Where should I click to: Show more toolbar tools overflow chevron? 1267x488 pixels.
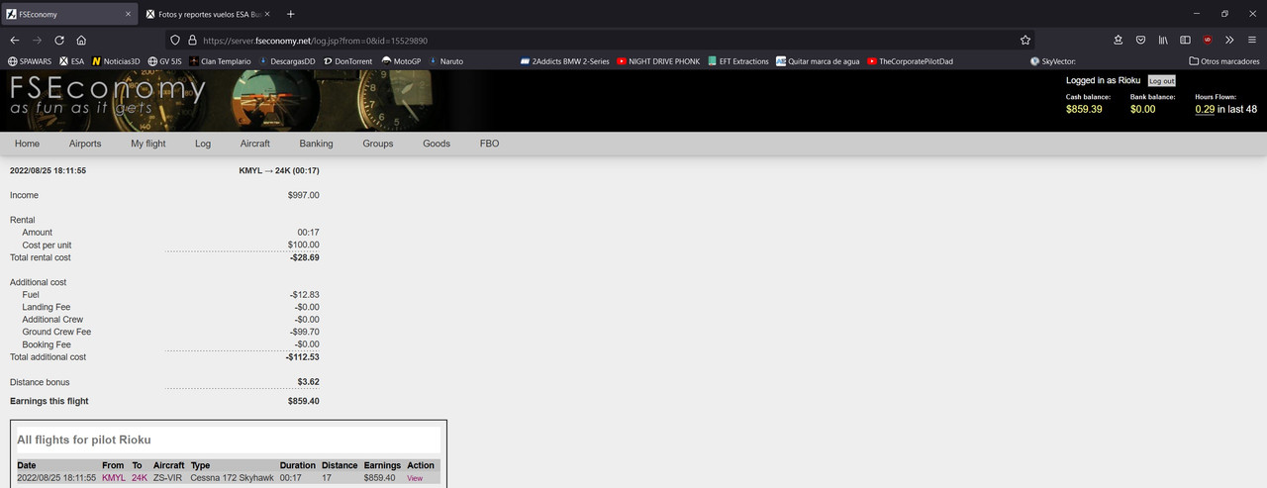click(x=1229, y=41)
